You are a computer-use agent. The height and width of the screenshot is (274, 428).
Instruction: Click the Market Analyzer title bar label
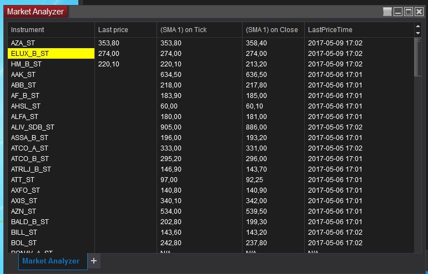[36, 12]
